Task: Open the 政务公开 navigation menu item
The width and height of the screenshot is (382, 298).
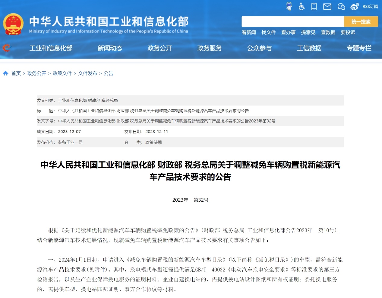Action: (x=160, y=48)
